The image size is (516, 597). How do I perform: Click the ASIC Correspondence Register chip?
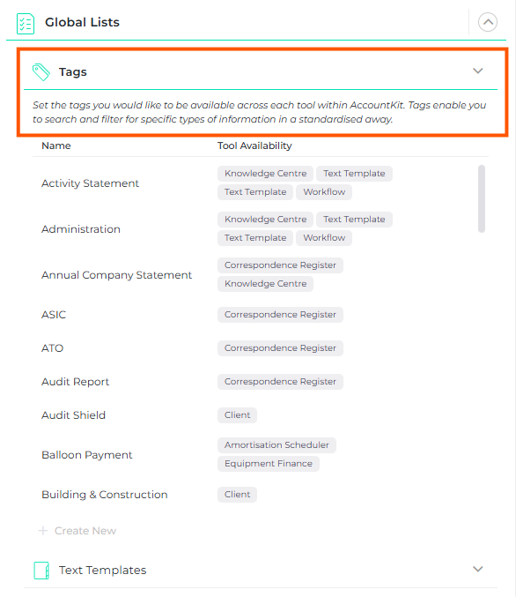pos(280,315)
